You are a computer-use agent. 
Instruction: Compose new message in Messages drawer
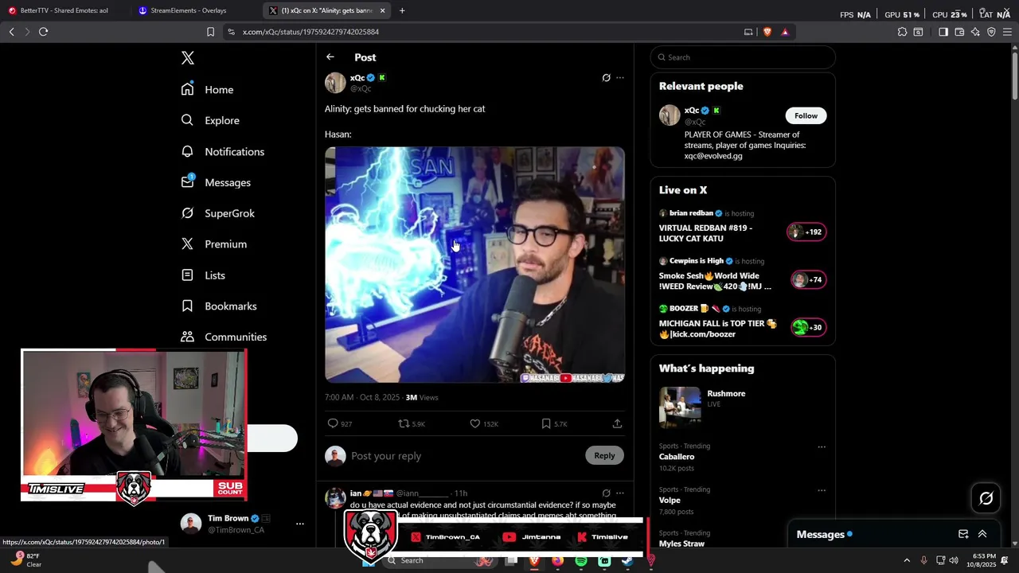coord(963,534)
